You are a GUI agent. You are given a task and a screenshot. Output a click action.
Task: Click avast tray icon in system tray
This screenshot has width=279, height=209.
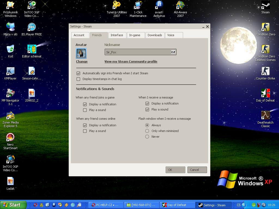(x=264, y=205)
